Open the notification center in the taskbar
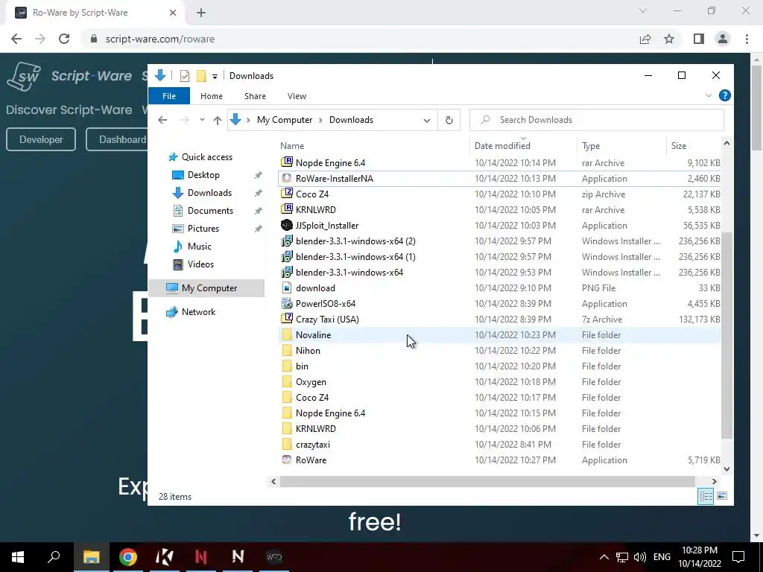The width and height of the screenshot is (763, 572). [738, 557]
